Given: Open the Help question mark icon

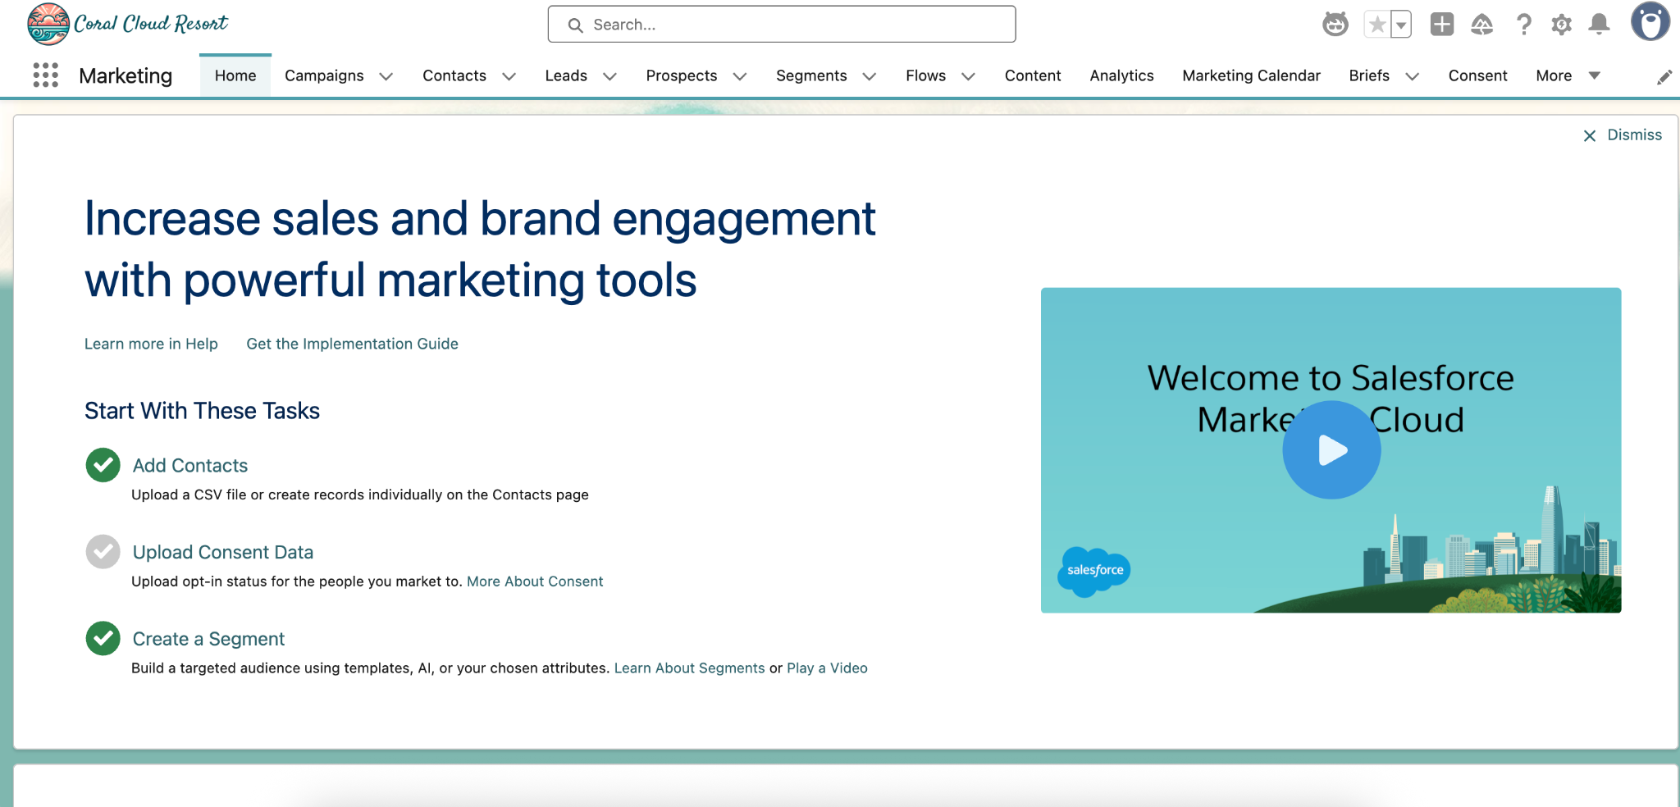Looking at the screenshot, I should pyautogui.click(x=1523, y=25).
